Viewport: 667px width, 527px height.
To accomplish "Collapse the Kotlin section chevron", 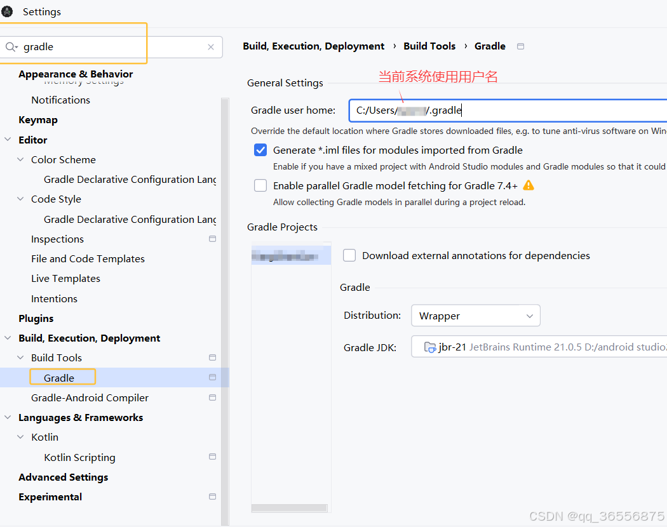I will pos(20,437).
